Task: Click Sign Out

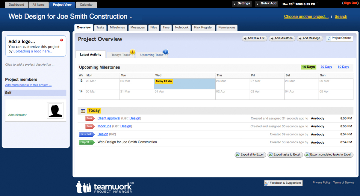Action: (x=351, y=3)
